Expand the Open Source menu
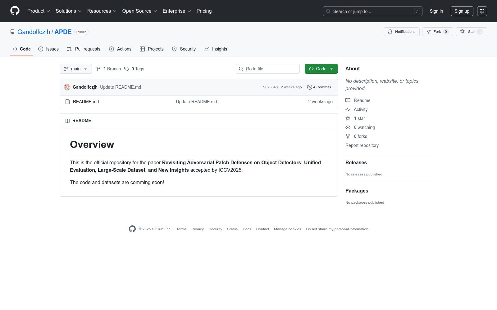This screenshot has width=497, height=310. click(139, 11)
